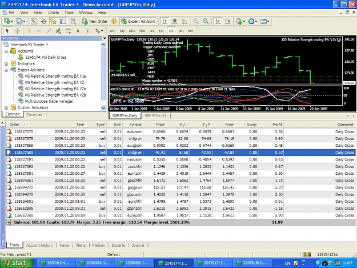Switch to M1 timeframe

[113, 30]
